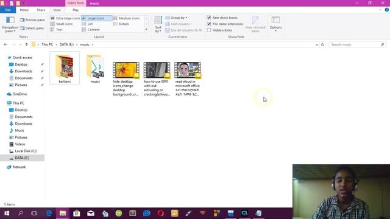Open Mail app from taskbar
The width and height of the screenshot is (390, 219).
tap(91, 214)
